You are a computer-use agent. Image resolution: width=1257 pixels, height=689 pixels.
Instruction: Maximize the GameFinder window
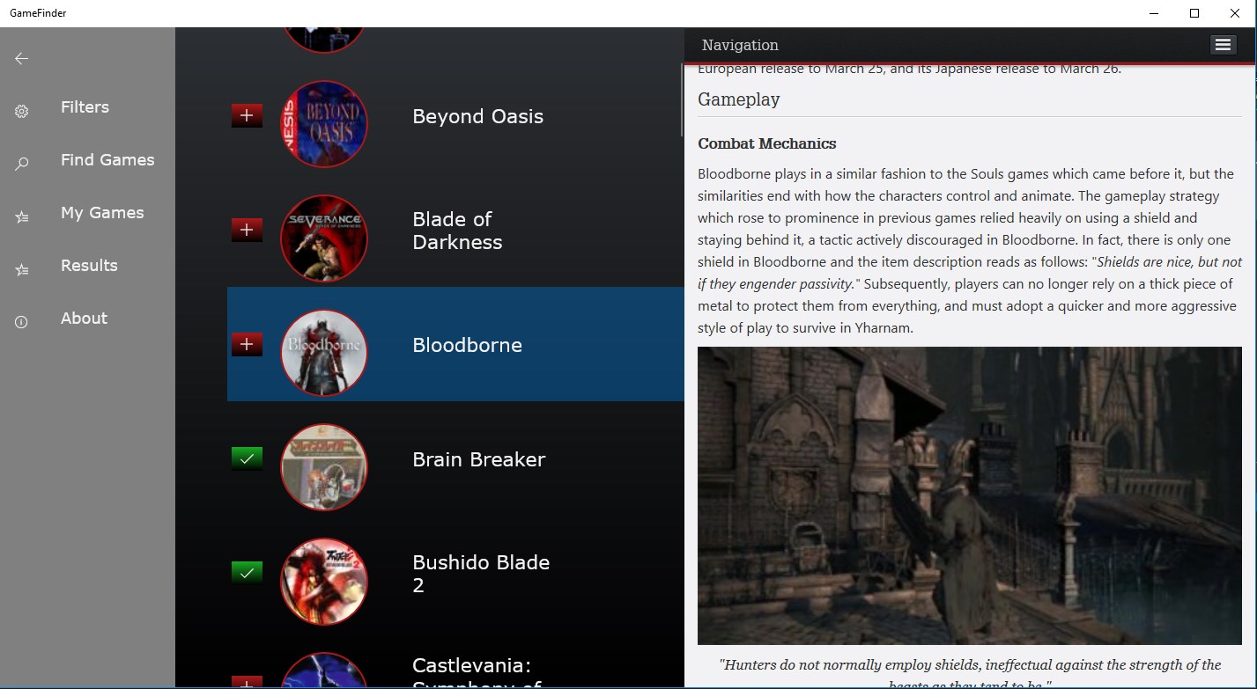coord(1194,13)
